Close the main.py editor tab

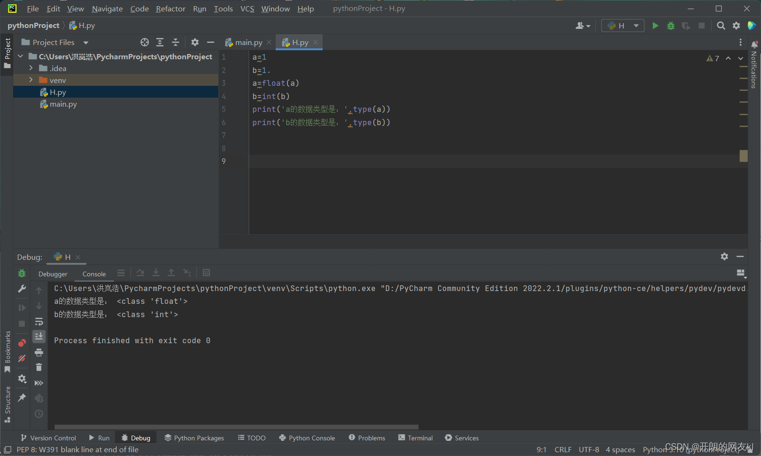[x=269, y=42]
